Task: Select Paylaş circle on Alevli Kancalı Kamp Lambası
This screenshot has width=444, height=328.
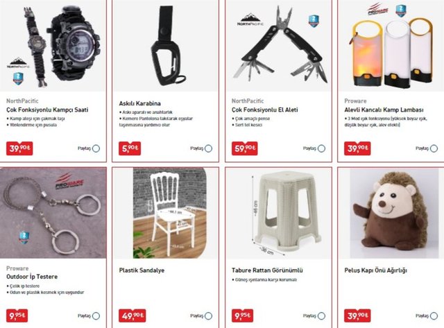Action: 434,148
